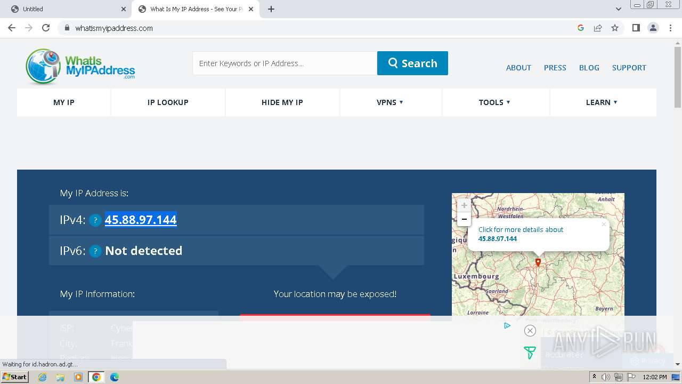The image size is (682, 384).
Task: Launch Microsoft Edge from taskbar
Action: coord(115,377)
